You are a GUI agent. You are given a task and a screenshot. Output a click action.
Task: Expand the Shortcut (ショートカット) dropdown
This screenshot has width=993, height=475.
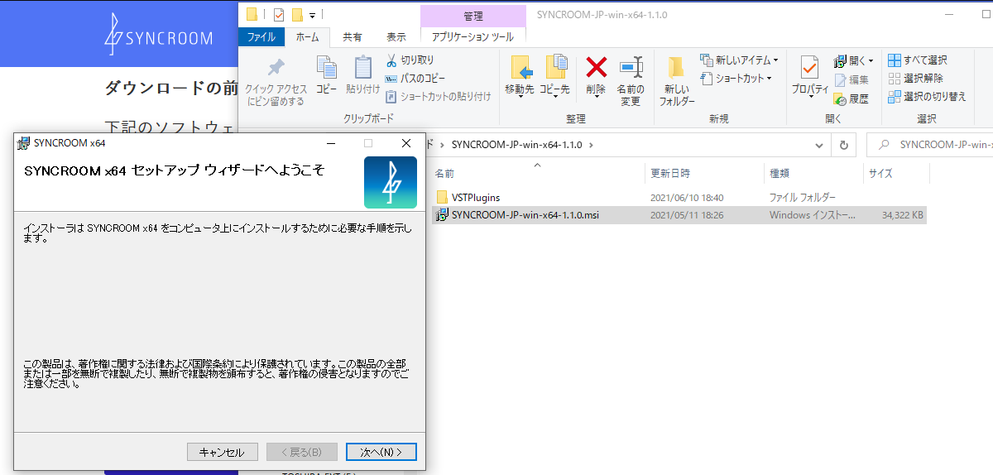pyautogui.click(x=770, y=79)
